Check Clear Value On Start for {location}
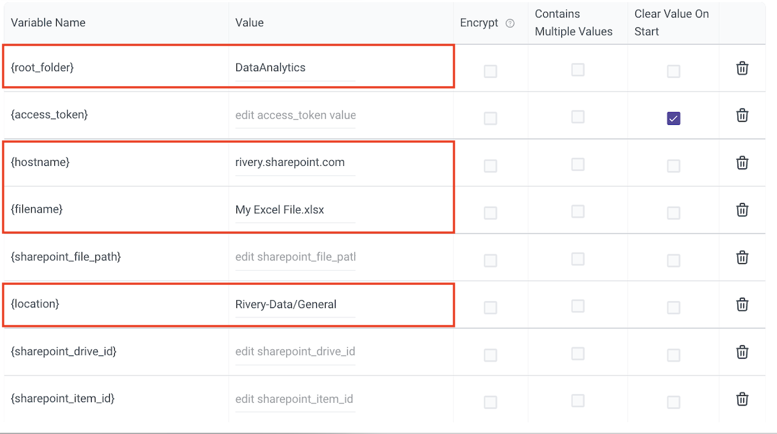Screen dimensions: 777x434 click(x=673, y=307)
